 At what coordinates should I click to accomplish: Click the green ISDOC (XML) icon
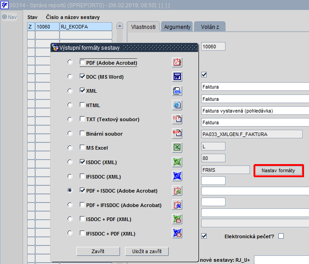[177, 162]
